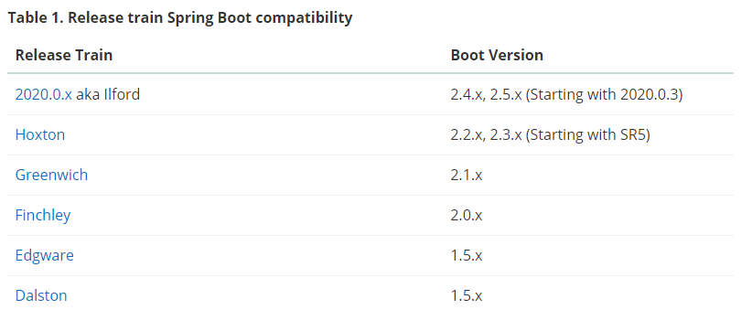This screenshot has height=331, width=741.
Task: Click the 2.3.x version text
Action: [x=506, y=135]
